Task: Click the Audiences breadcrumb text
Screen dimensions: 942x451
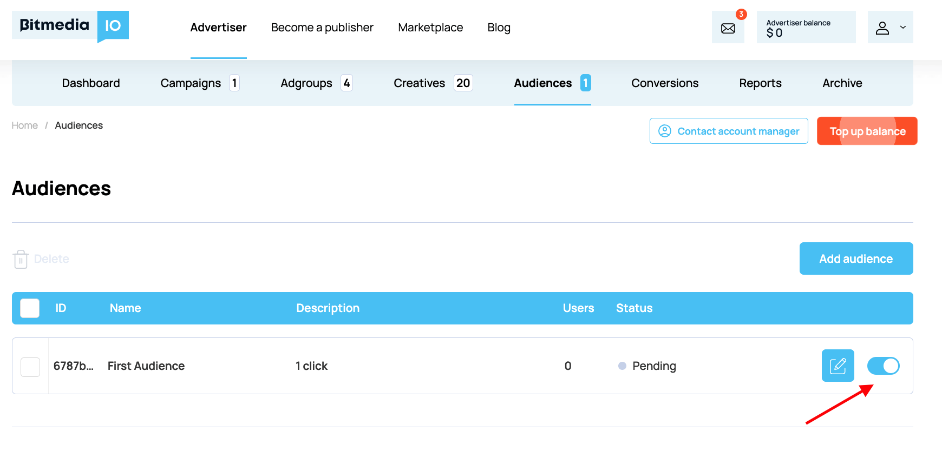Action: click(x=79, y=125)
